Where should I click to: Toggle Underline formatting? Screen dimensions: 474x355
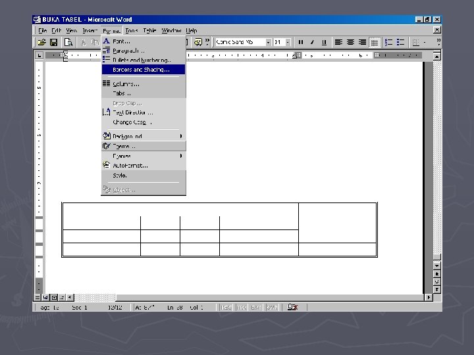[x=324, y=42]
